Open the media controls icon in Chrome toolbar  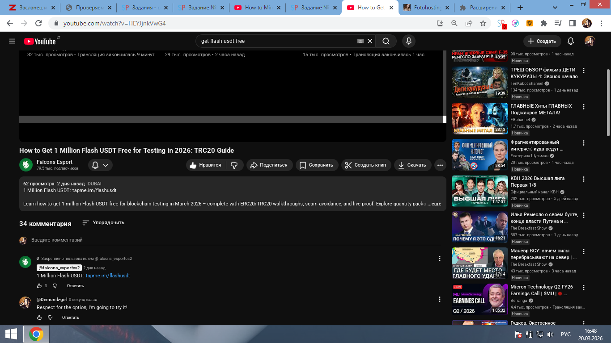pos(558,23)
